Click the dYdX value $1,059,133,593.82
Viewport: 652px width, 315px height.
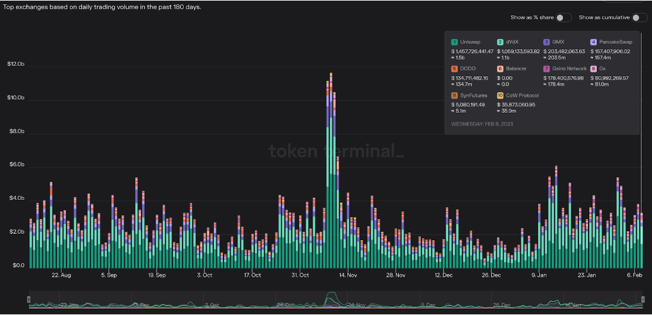[x=519, y=51]
